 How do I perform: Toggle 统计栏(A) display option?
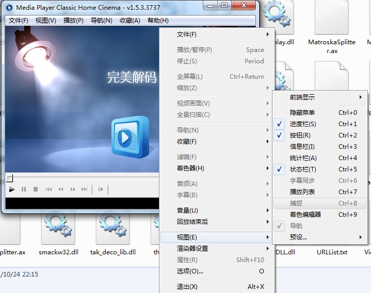click(319, 158)
